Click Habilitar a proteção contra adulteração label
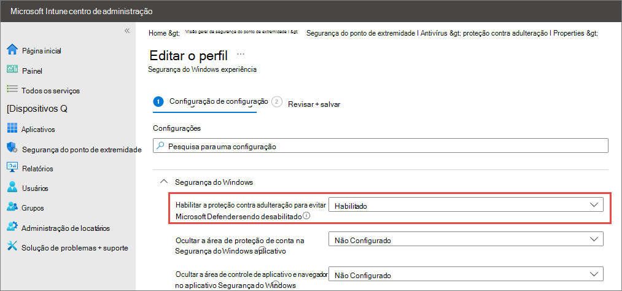The height and width of the screenshot is (291, 622). [251, 211]
